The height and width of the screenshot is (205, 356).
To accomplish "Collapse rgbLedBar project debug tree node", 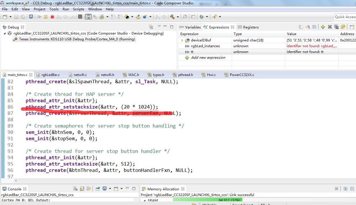I will click(x=5, y=33).
